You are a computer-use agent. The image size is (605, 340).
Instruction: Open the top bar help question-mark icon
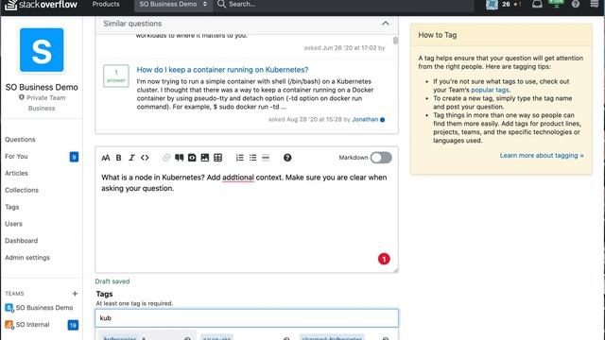point(576,4)
